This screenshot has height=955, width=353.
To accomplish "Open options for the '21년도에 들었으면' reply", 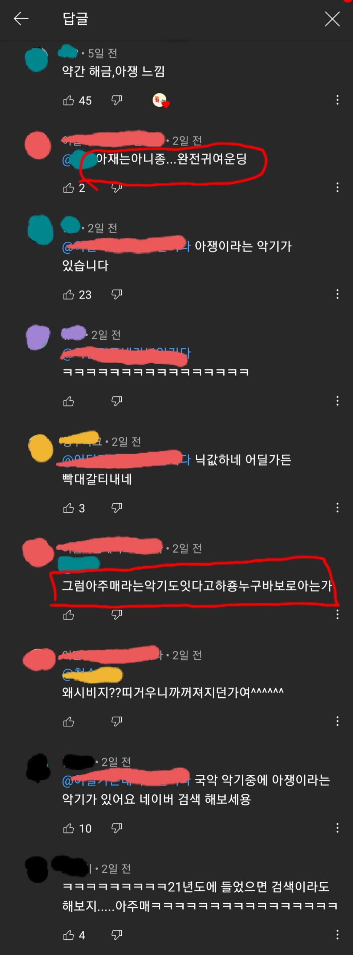I will click(x=337, y=935).
